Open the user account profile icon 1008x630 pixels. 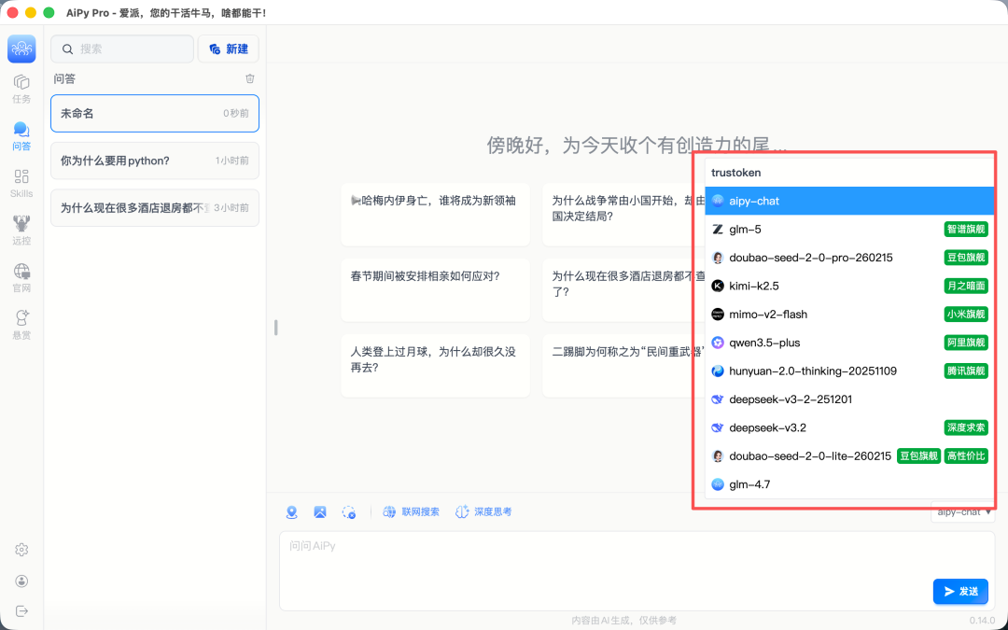pos(21,581)
